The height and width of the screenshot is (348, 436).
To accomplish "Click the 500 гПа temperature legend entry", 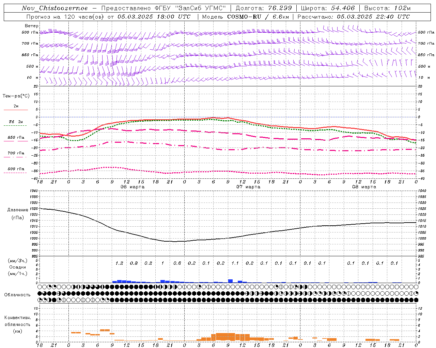I will pos(16,169).
